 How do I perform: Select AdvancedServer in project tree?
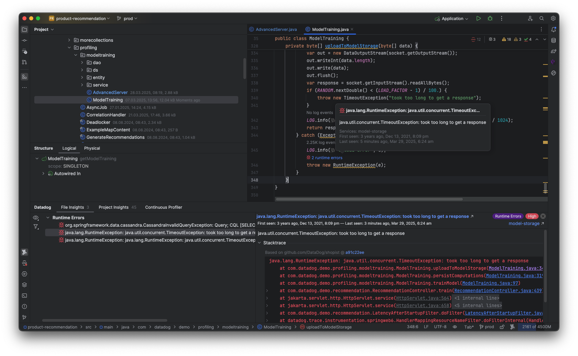[110, 92]
